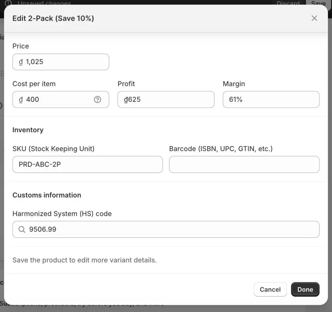Click the magnifier icon in HS code field
Image resolution: width=332 pixels, height=312 pixels.
click(22, 229)
